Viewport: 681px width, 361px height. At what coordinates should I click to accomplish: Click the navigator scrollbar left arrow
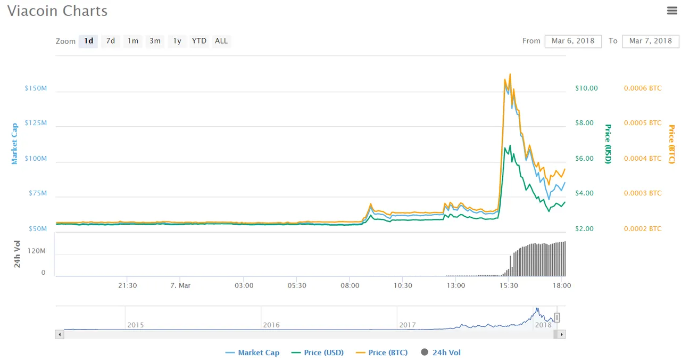point(59,334)
